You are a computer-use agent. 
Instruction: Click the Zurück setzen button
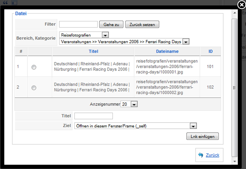[x=142, y=25]
